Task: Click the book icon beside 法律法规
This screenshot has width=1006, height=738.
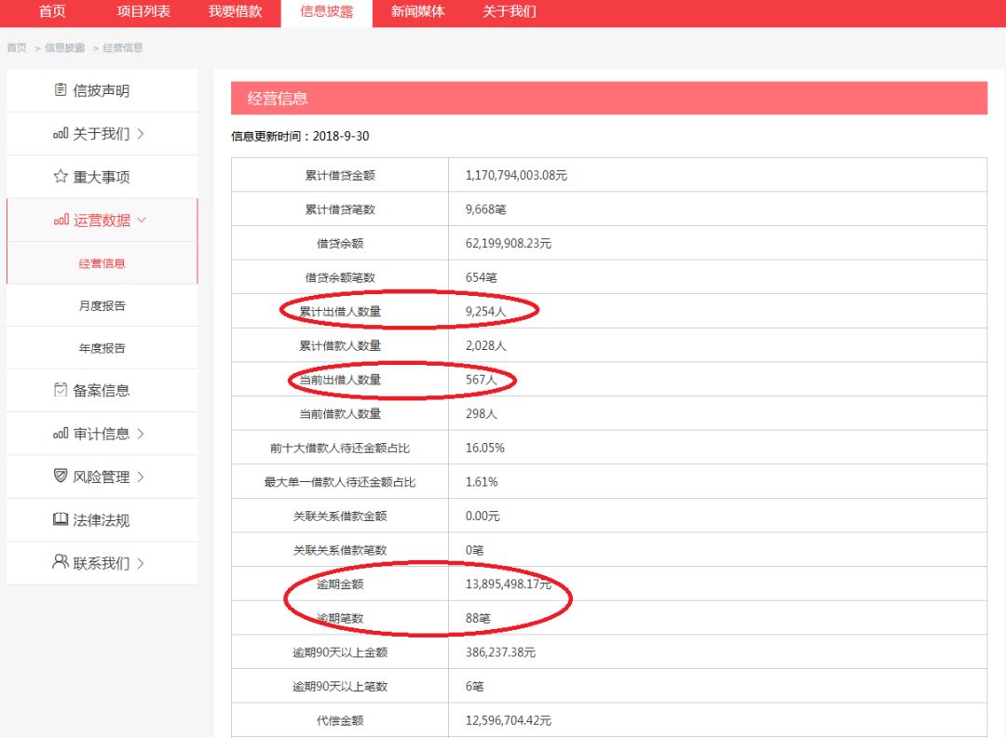Action: point(60,519)
